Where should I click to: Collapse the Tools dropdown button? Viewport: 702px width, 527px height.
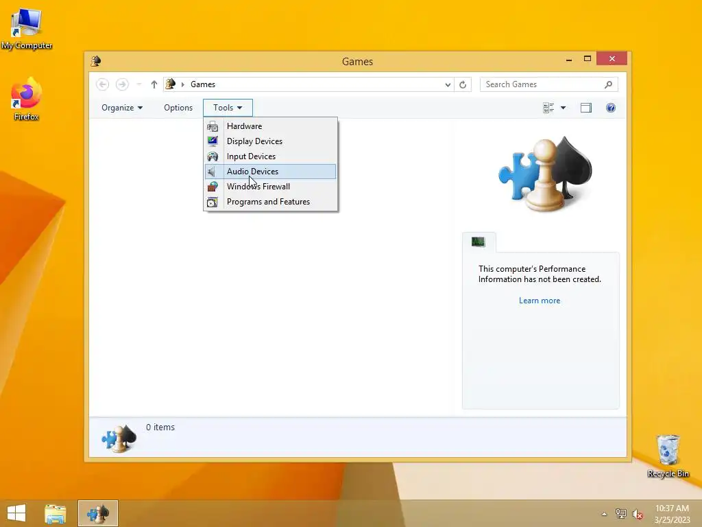pos(228,108)
